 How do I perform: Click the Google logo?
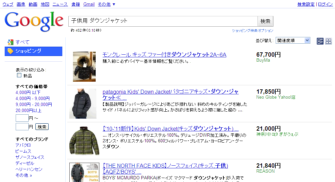[34, 22]
